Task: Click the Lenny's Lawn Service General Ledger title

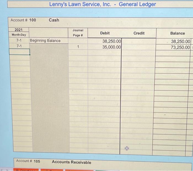Action: (103, 4)
